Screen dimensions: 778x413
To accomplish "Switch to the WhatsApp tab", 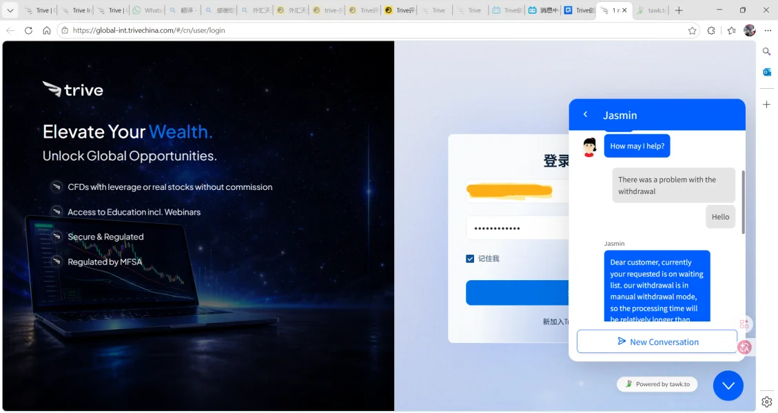I will 148,10.
